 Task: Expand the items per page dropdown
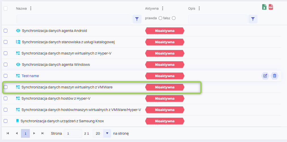(107, 133)
